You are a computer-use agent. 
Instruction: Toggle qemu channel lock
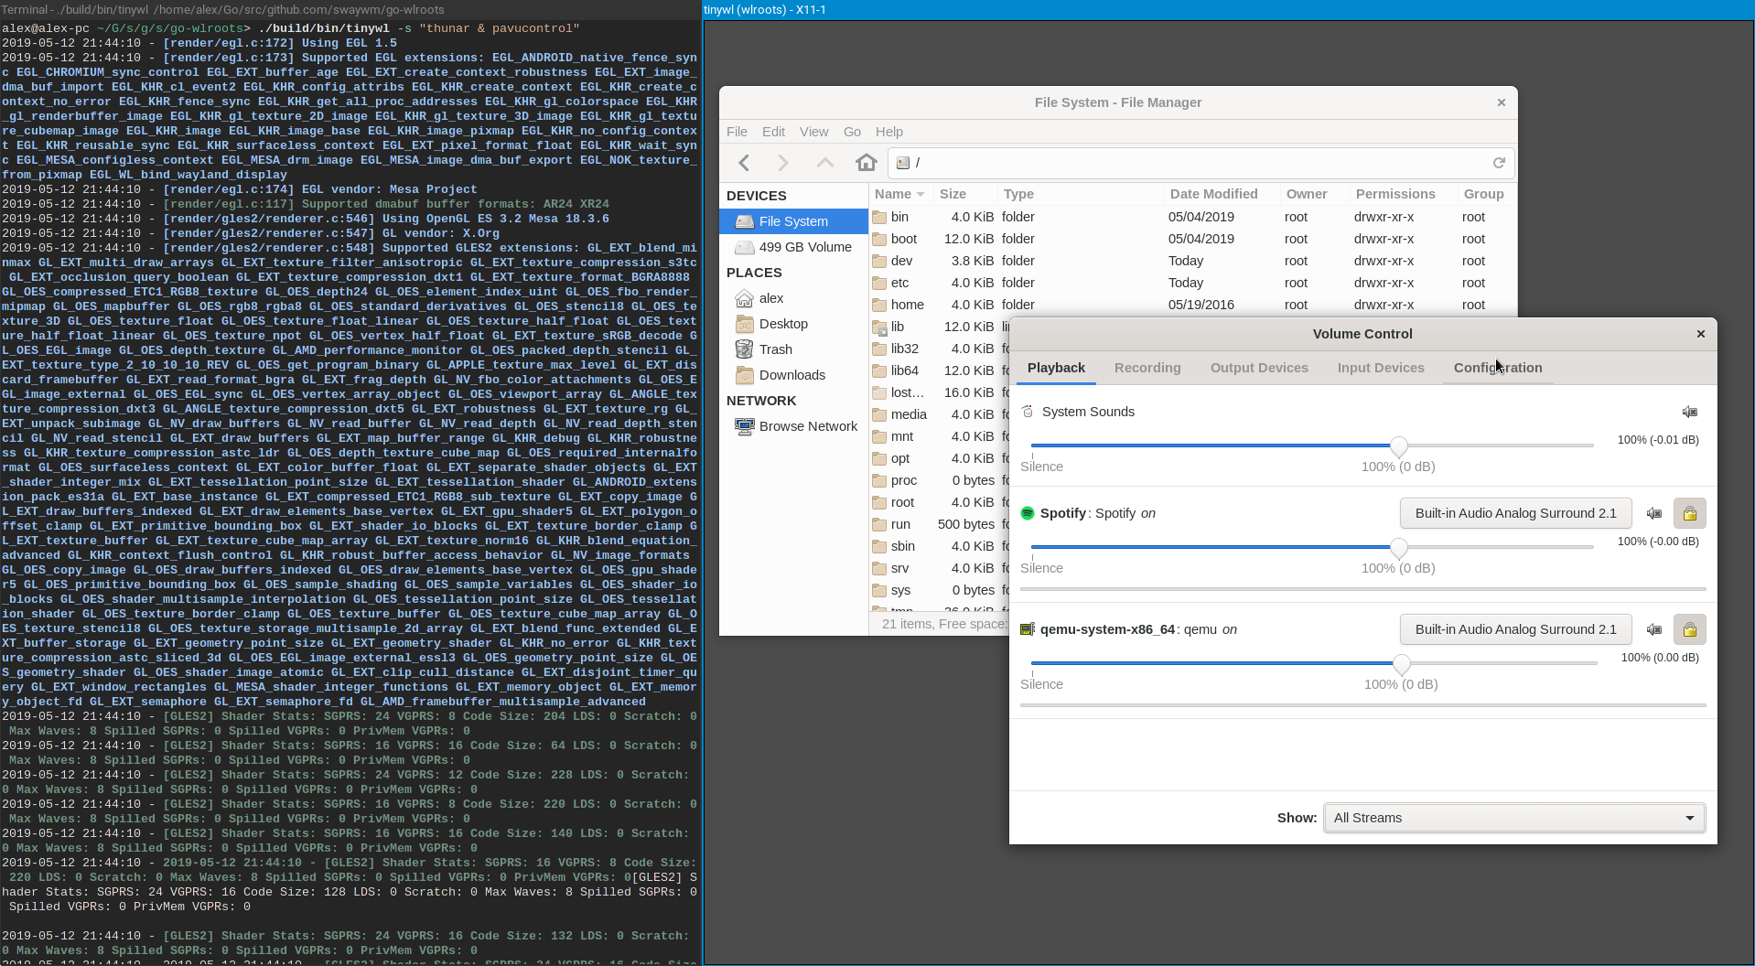pyautogui.click(x=1690, y=629)
